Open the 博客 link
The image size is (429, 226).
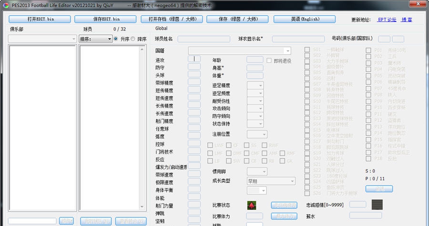pos(407,20)
